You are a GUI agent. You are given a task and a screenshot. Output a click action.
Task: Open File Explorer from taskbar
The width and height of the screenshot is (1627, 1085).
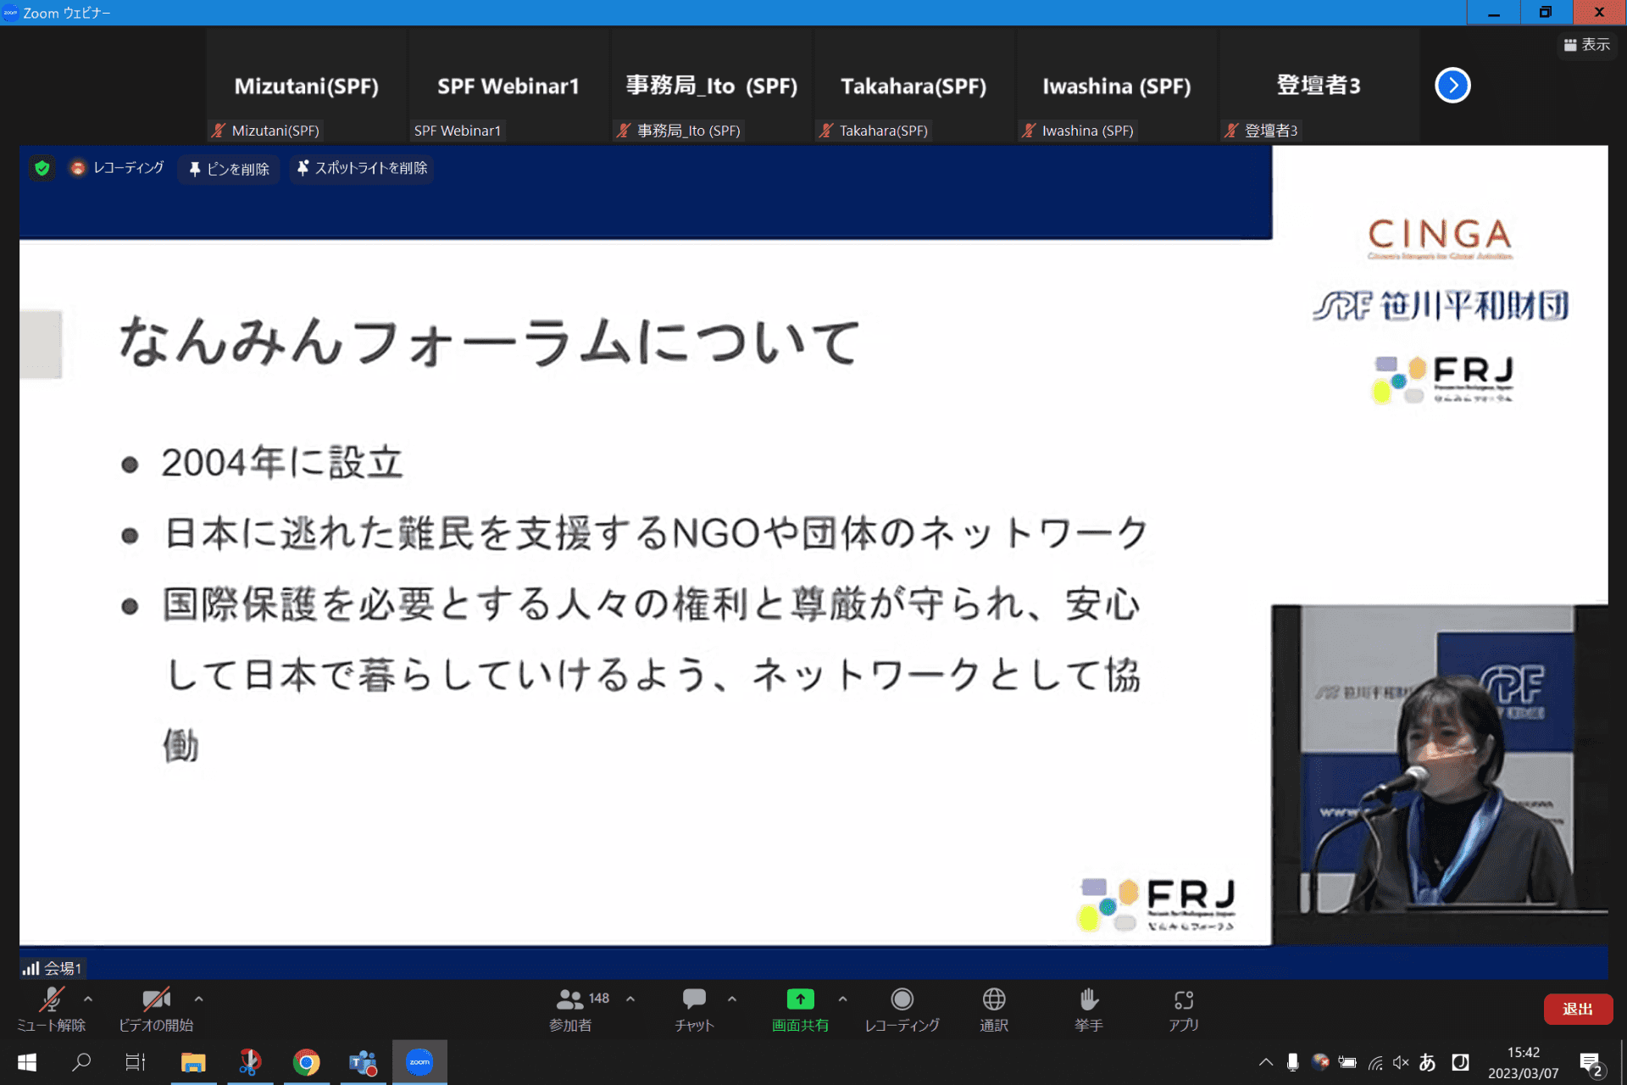click(193, 1062)
